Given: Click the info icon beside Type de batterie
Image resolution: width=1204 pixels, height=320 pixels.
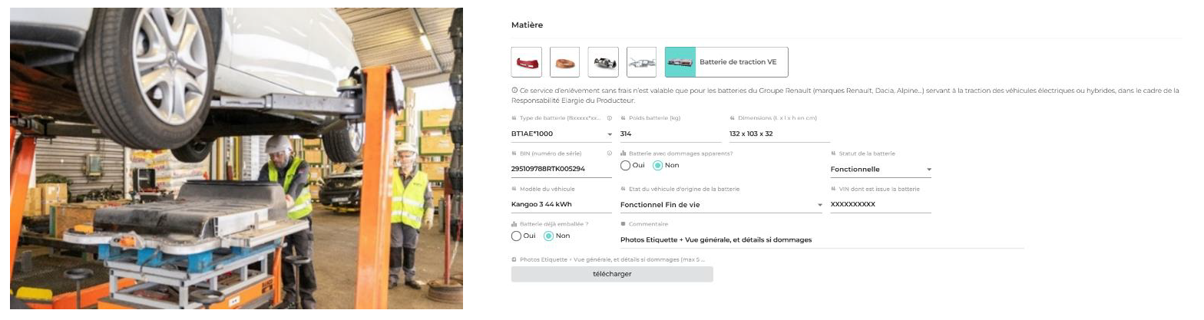Looking at the screenshot, I should pos(609,118).
